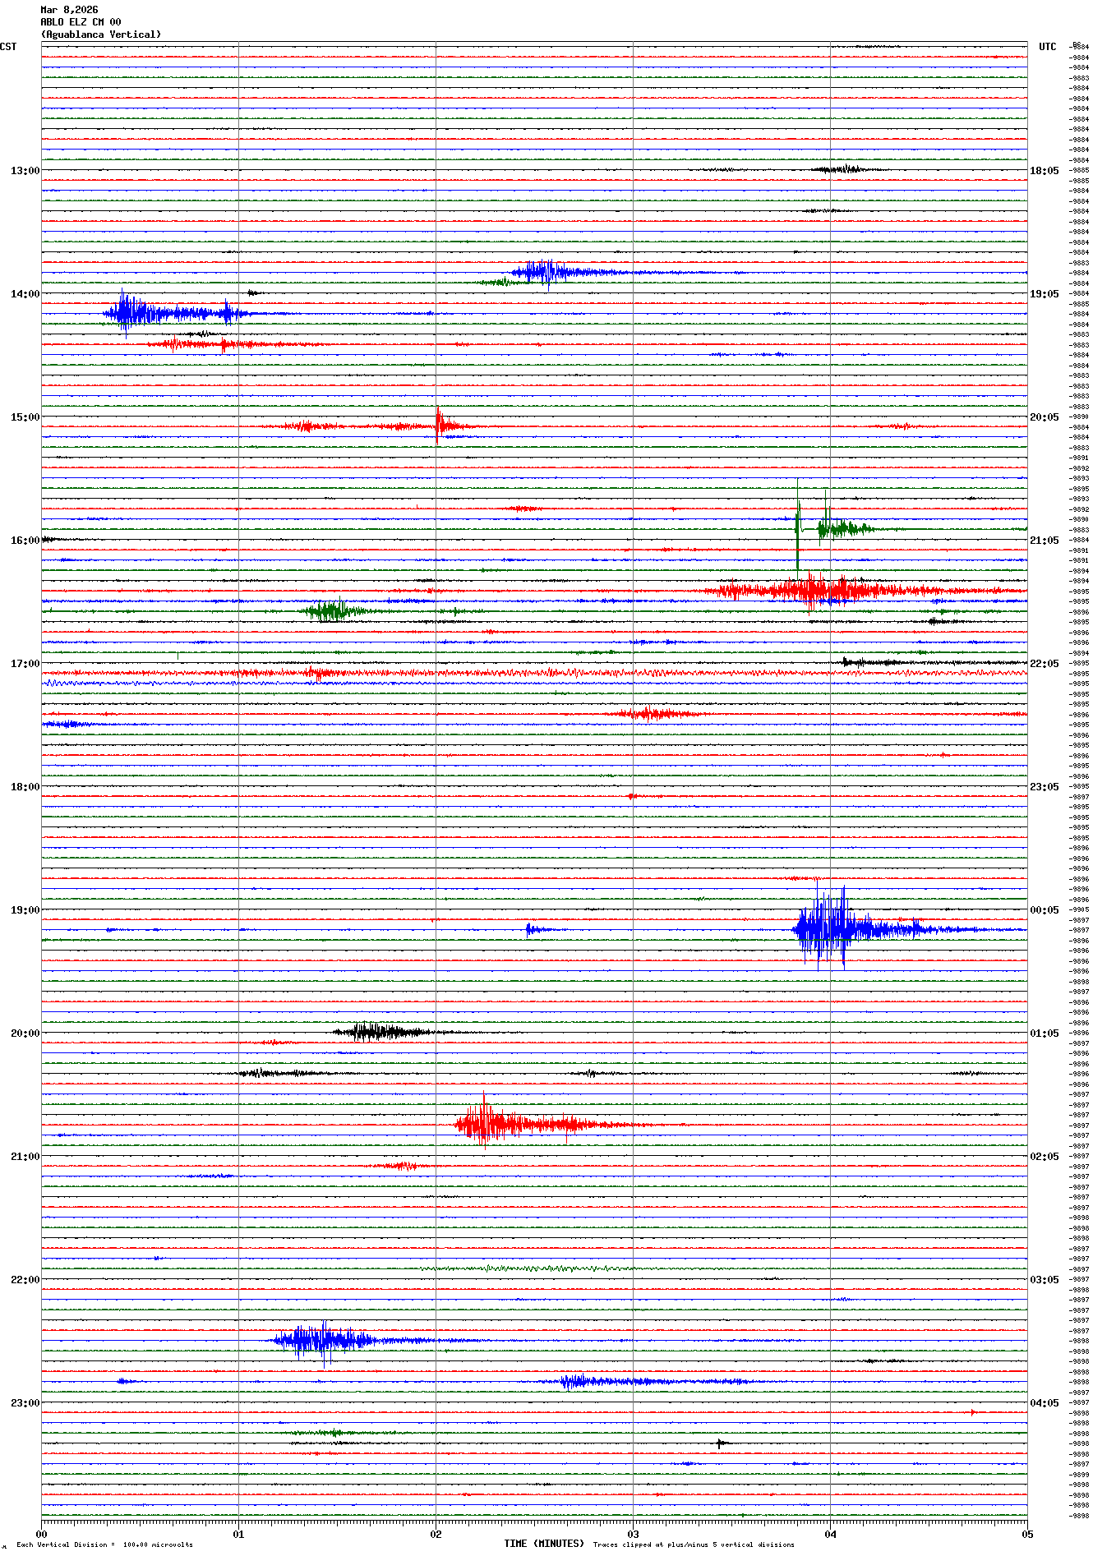Click the 00:05 UTC time label
Viewport: 1093px width, 1556px height.
(x=1044, y=910)
